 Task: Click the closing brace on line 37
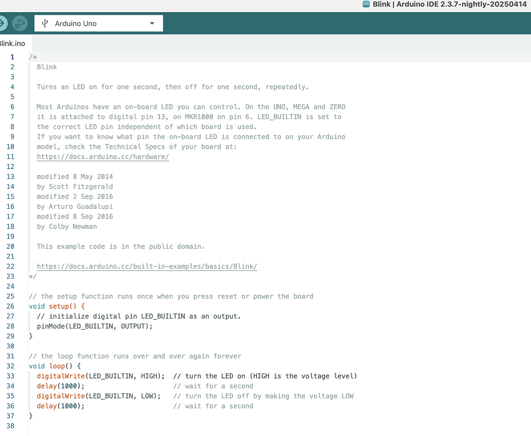tap(31, 416)
